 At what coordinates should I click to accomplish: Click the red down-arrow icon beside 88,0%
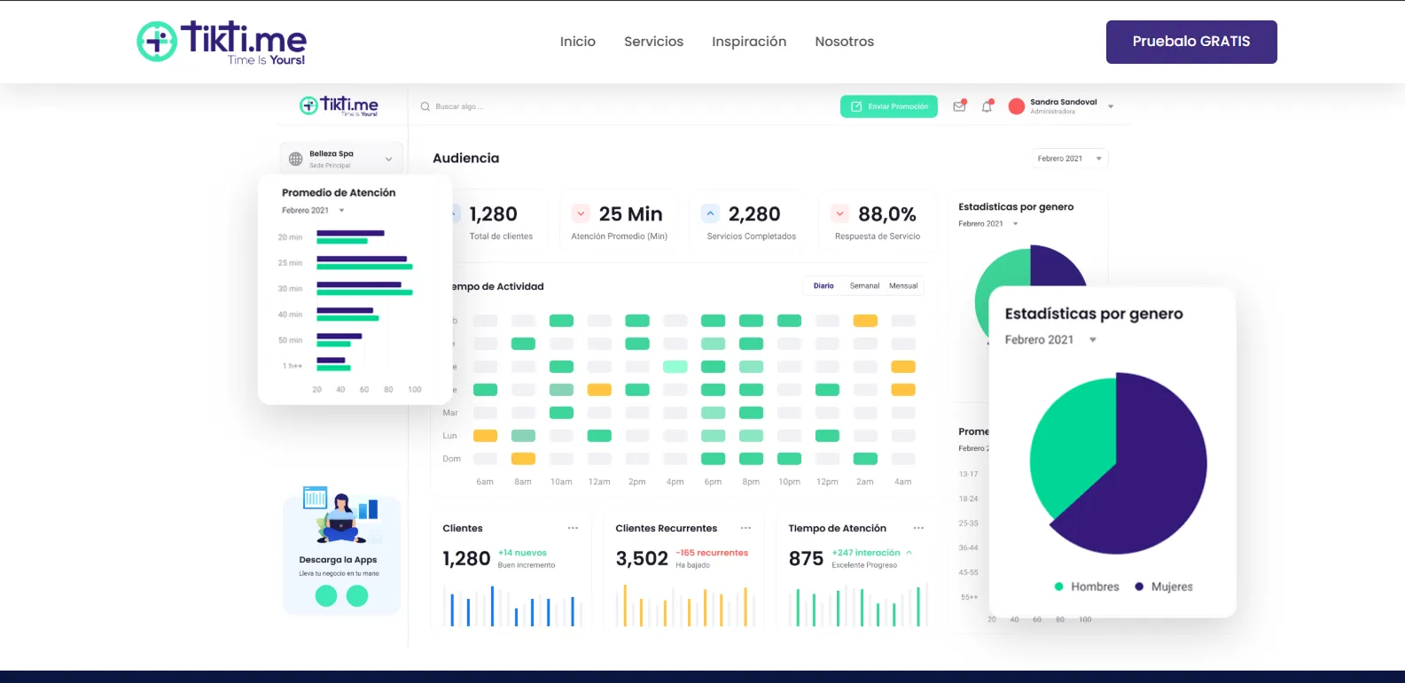click(x=839, y=213)
